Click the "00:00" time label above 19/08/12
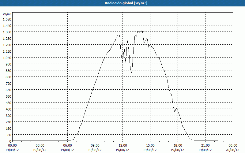This screenshot has width=245, height=153. (x=12, y=146)
